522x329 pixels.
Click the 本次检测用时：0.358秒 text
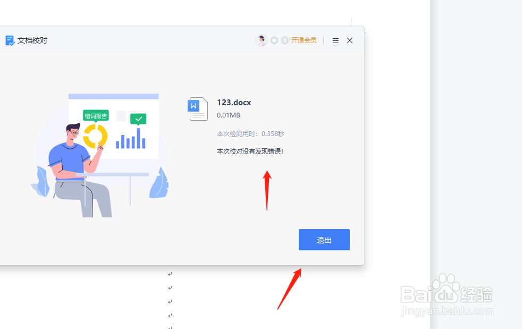pyautogui.click(x=250, y=134)
